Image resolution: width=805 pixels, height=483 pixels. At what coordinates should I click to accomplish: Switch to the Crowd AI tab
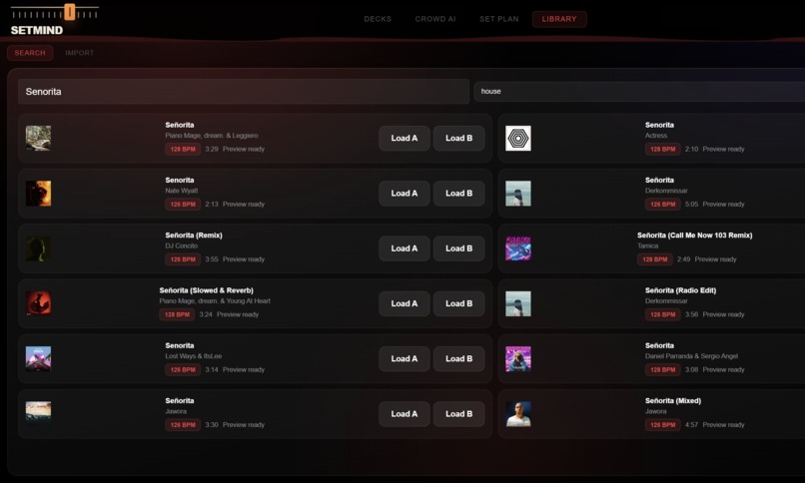pyautogui.click(x=435, y=19)
